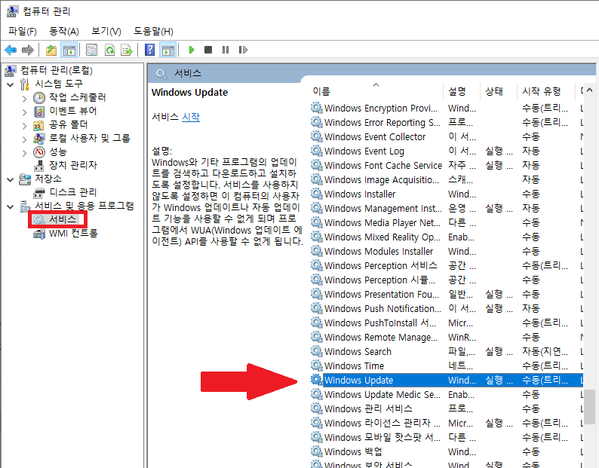The image size is (599, 468).
Task: Click the Refresh toolbar icon
Action: 109,50
